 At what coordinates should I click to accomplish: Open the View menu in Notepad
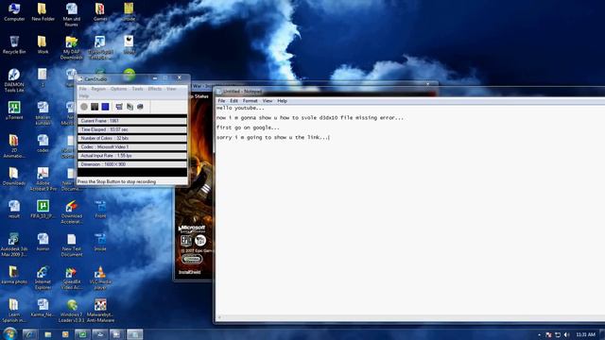click(x=268, y=101)
